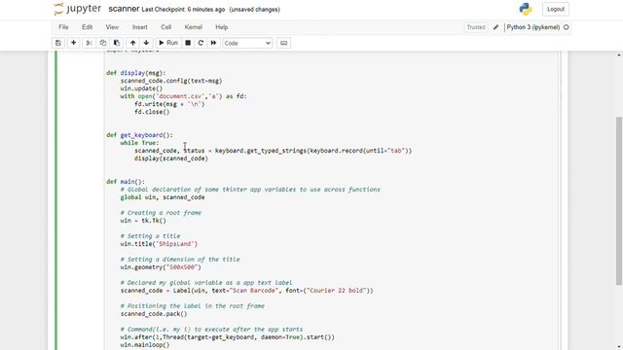Open the cell type Code dropdown
623x350 pixels.
247,43
